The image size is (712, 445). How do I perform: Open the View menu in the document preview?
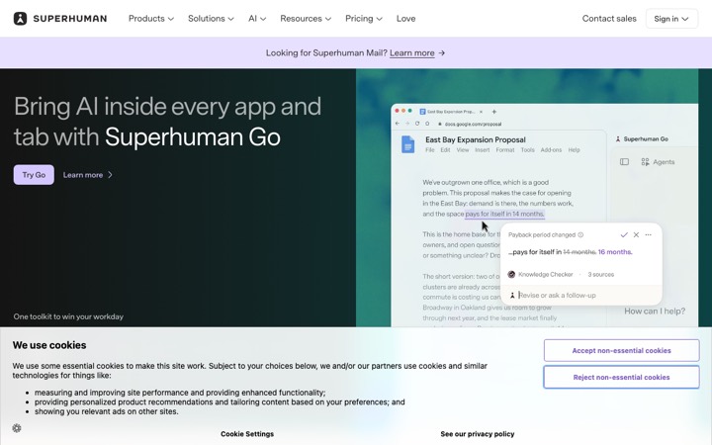click(x=463, y=150)
